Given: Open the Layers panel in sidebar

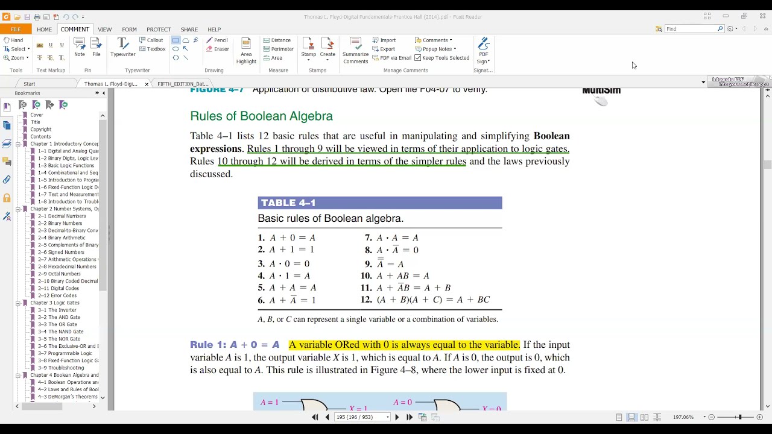Looking at the screenshot, I should [x=7, y=143].
